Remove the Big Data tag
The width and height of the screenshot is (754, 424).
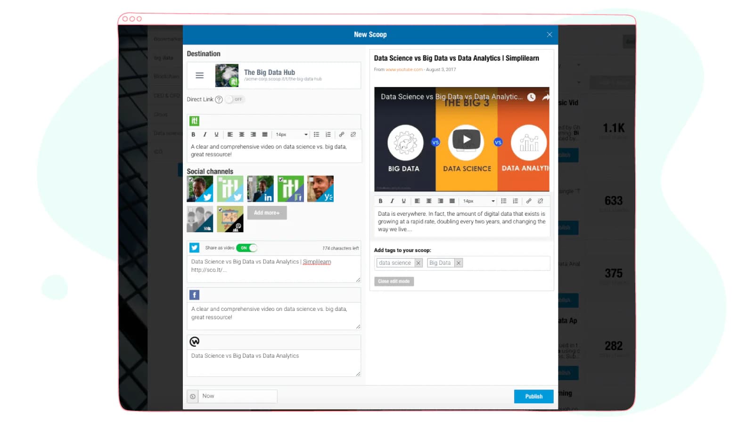tap(459, 263)
